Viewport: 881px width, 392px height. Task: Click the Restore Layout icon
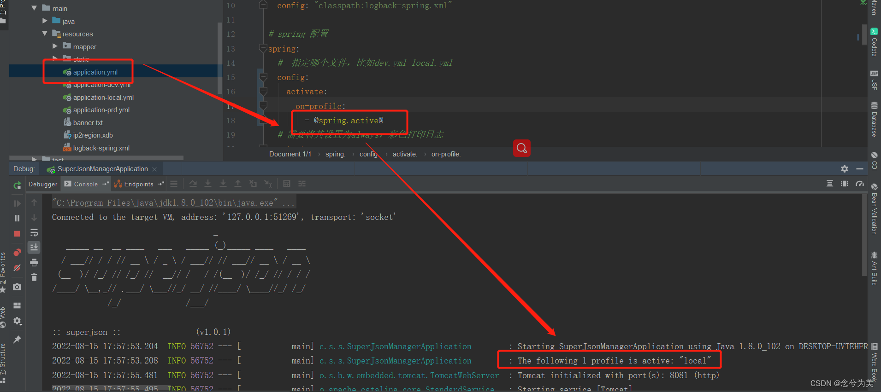pos(17,306)
